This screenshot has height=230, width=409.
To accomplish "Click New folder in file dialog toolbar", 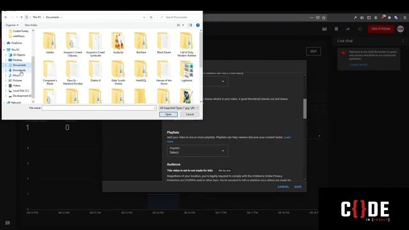I will 31,25.
